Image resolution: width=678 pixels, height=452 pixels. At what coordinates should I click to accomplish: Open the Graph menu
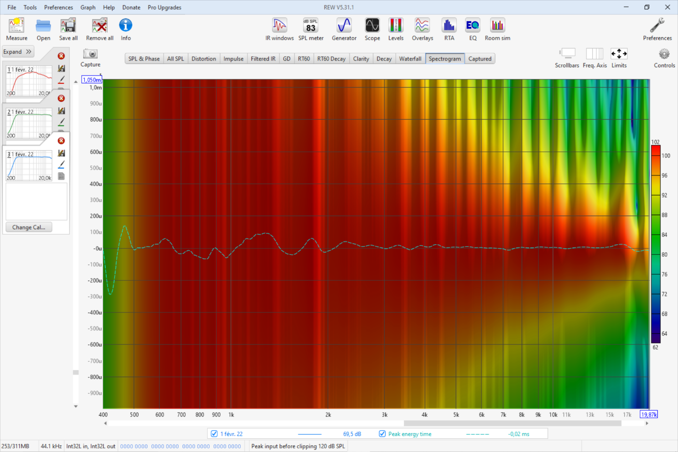pos(88,7)
